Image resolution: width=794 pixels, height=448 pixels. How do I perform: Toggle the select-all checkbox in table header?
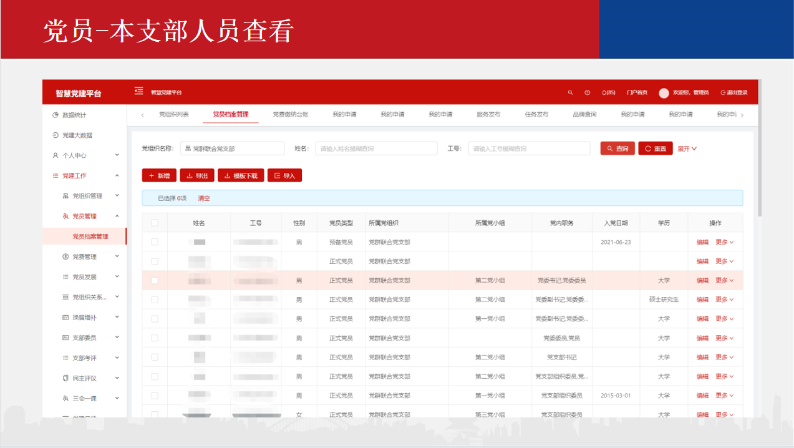pos(155,223)
